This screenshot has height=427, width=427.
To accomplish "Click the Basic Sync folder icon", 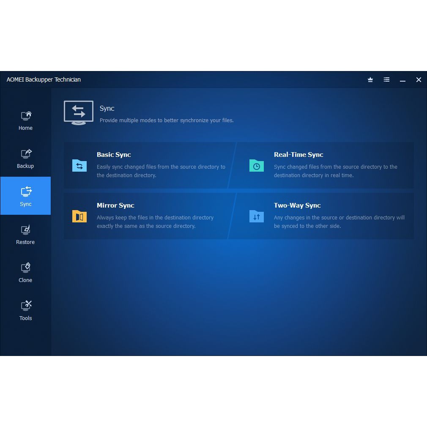I will pyautogui.click(x=79, y=166).
